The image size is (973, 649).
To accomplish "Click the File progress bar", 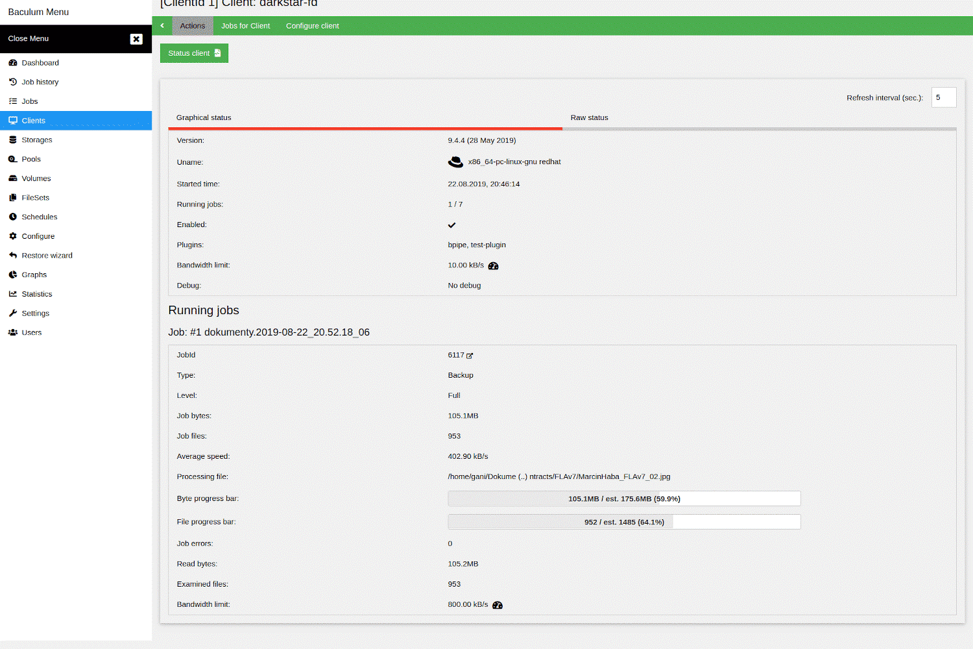I will tap(623, 522).
